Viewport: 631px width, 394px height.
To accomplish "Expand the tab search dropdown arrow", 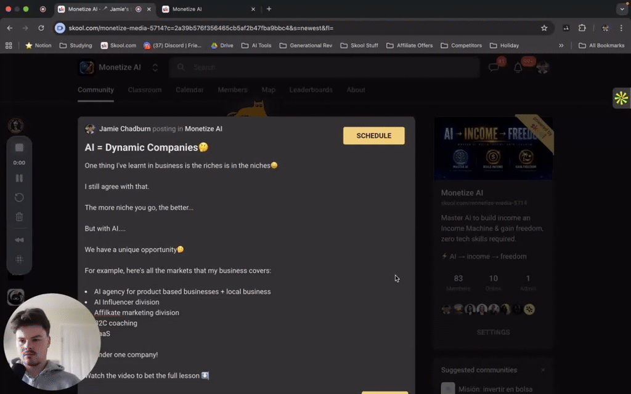I will (622, 9).
